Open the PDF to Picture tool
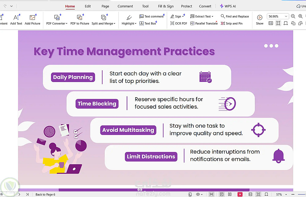Screen dimensions: 306x197 click(80, 20)
